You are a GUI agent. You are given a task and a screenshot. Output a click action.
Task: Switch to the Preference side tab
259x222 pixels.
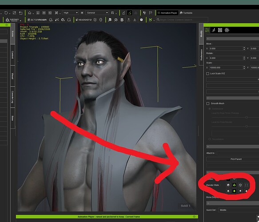(x=201, y=55)
